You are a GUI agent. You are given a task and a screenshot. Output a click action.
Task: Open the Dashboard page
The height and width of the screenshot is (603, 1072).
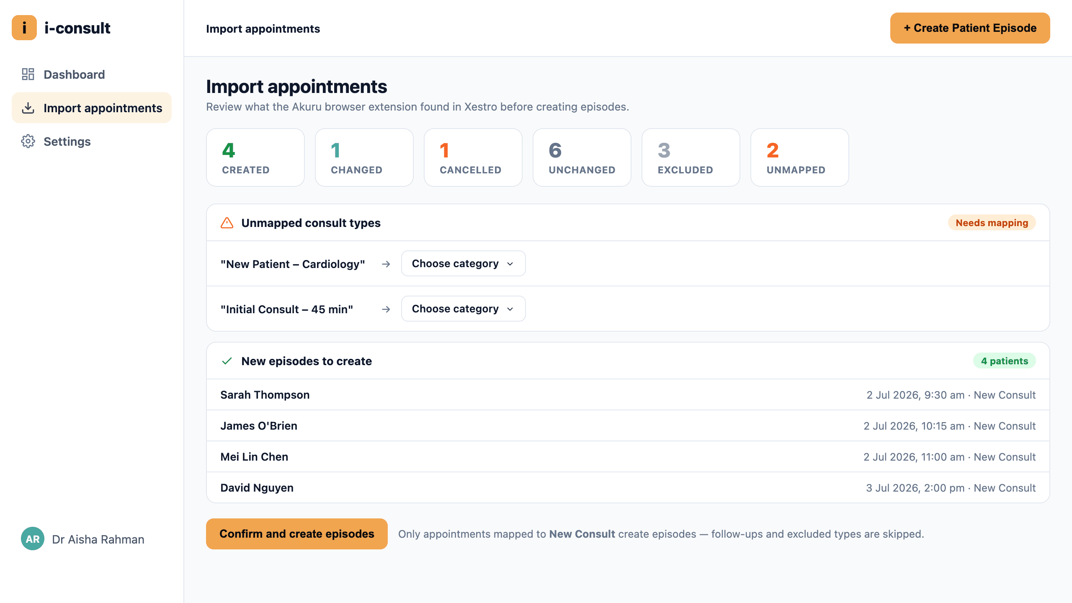pos(92,75)
